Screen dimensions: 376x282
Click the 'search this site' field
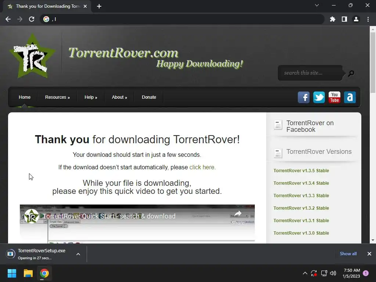pyautogui.click(x=310, y=73)
